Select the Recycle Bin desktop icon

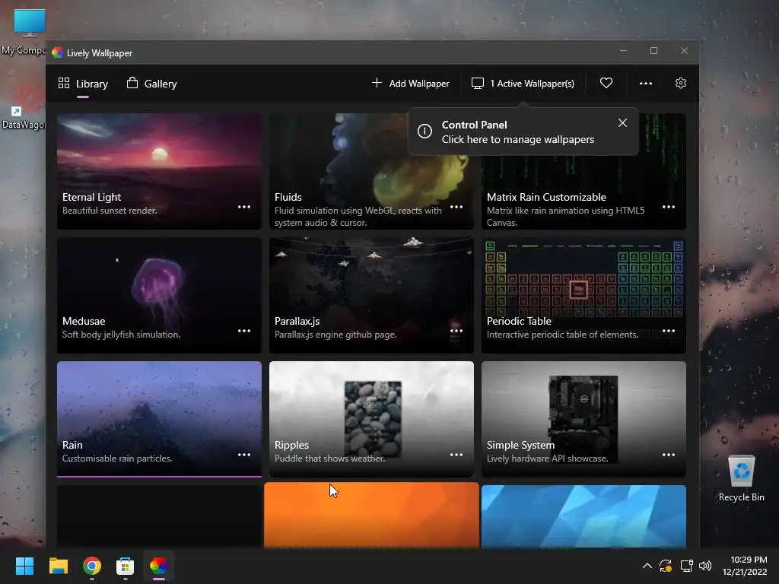click(741, 479)
